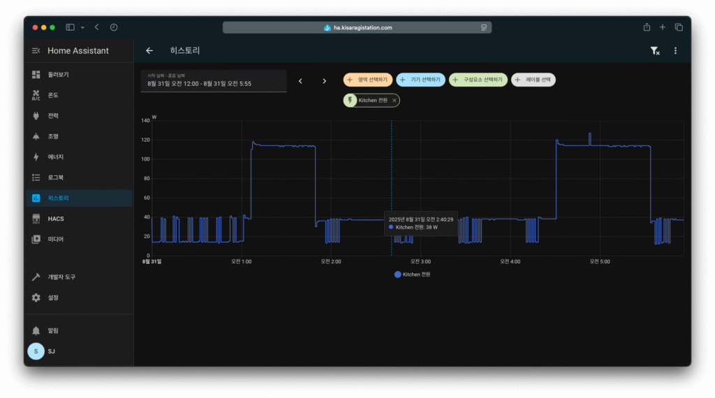Open the 영역 선택하기 area picker
Viewport: 715px width, 398px height.
tap(367, 80)
